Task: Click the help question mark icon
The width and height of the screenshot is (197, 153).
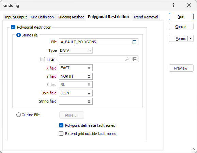Action: (x=173, y=5)
